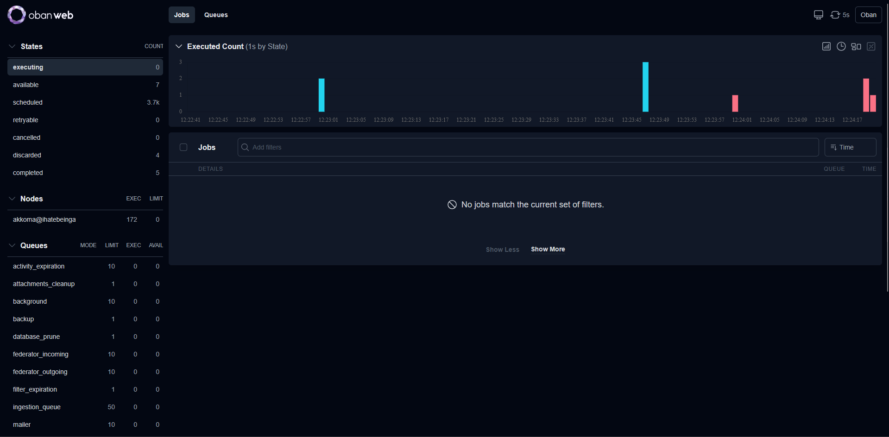Click the Oban Web logo
889x437 pixels.
click(40, 15)
